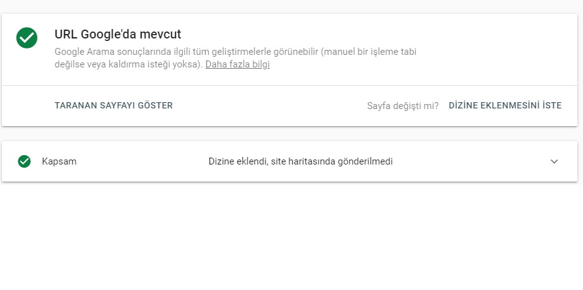Open the 'Daha fazla bilgi' link

pyautogui.click(x=238, y=64)
